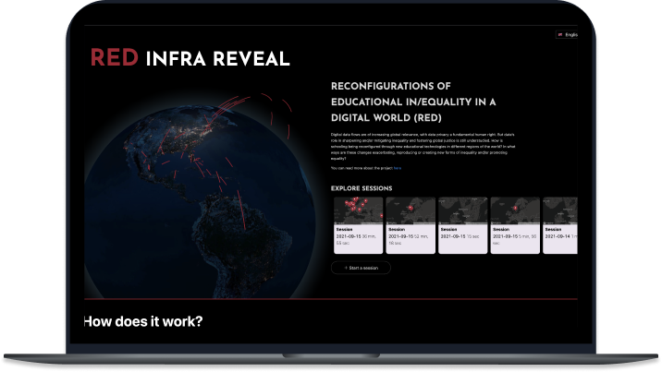Select the 'EXPLORE SESSIONS' heading
The image size is (662, 372).
[362, 188]
